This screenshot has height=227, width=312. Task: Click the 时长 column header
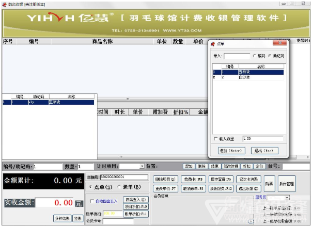point(120,112)
